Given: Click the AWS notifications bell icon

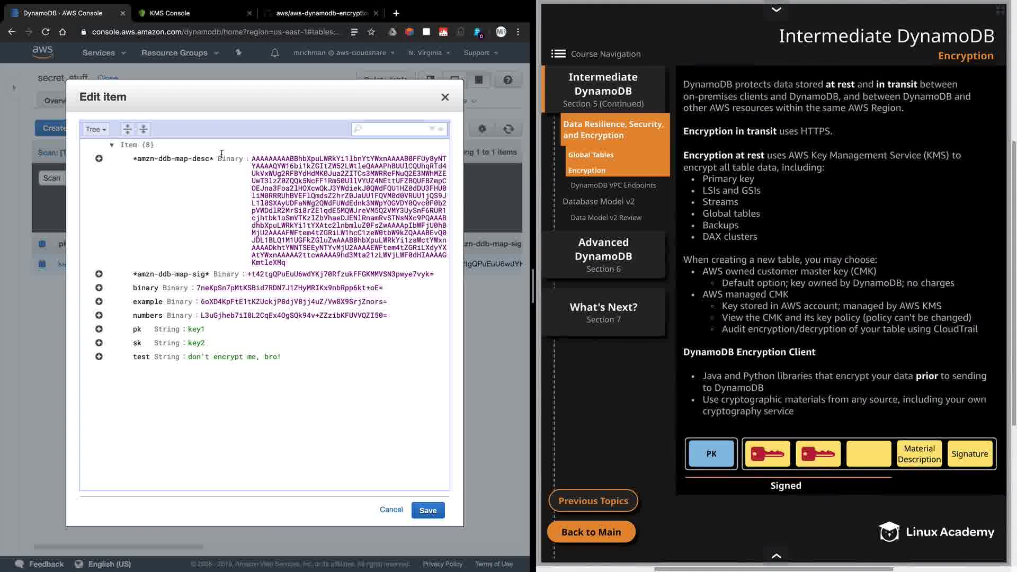Looking at the screenshot, I should point(275,53).
